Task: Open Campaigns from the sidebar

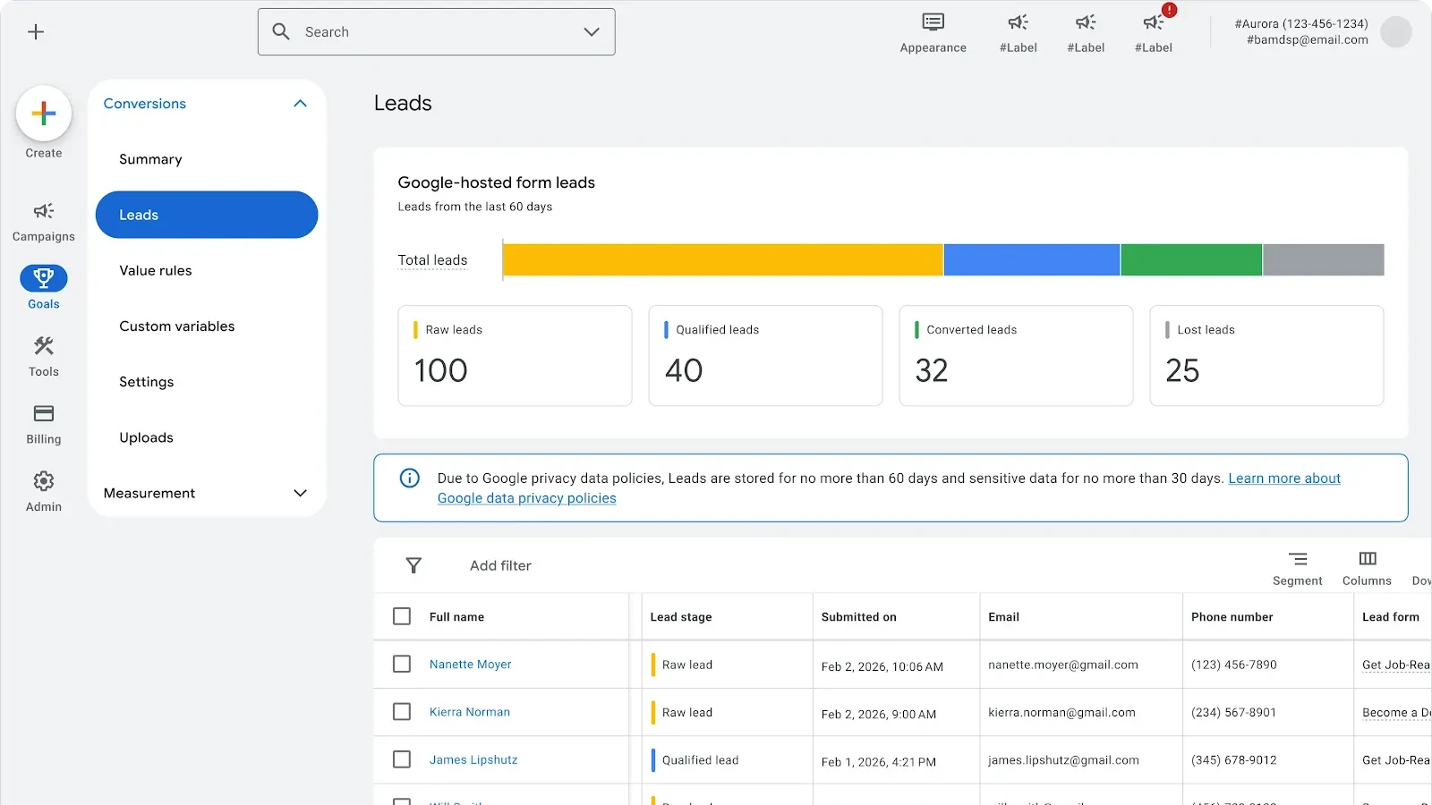Action: [x=44, y=221]
